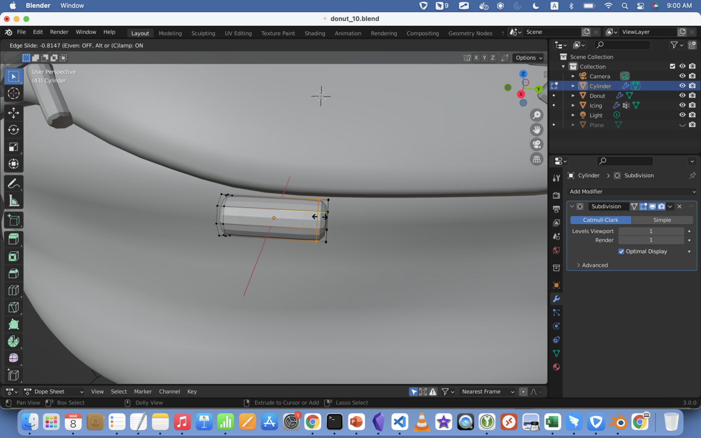Image resolution: width=701 pixels, height=438 pixels.
Task: Open the Modifier properties wrench tab
Action: (556, 299)
